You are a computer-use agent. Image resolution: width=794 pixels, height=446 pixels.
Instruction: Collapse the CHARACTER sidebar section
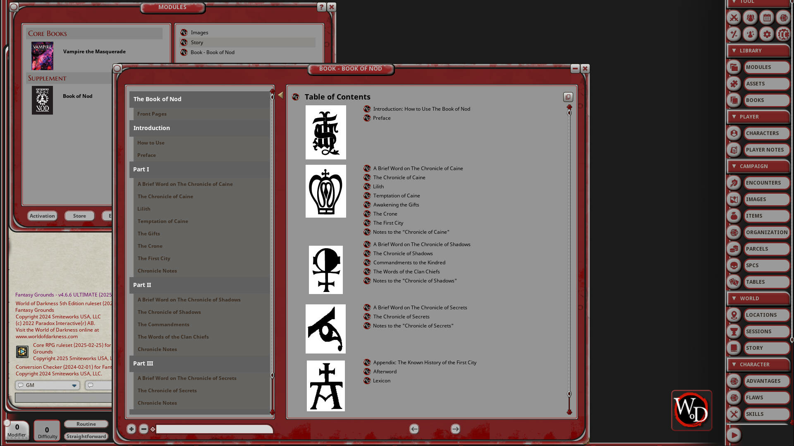[734, 364]
